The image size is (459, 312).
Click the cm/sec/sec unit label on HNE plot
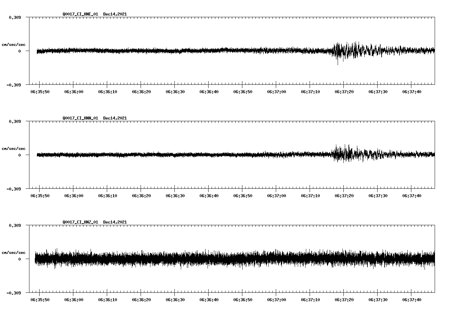[x=14, y=45]
